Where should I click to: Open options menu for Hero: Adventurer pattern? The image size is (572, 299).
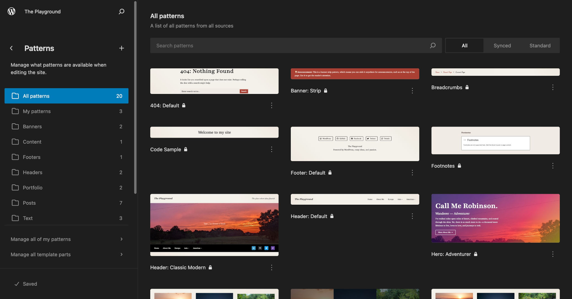tap(553, 254)
